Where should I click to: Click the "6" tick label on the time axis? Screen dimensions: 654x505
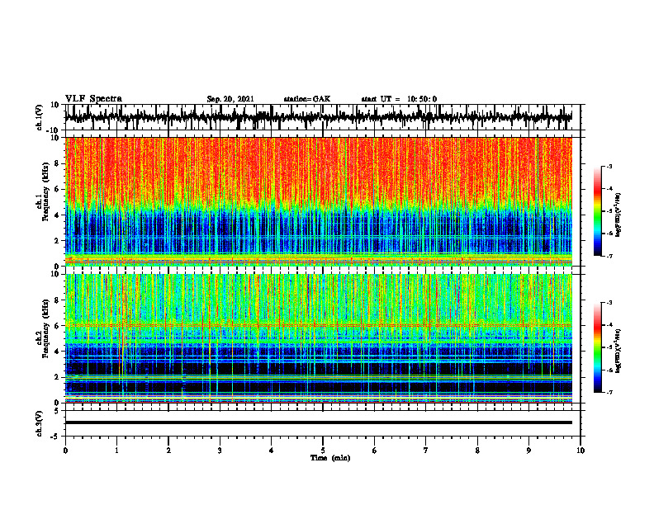coord(375,451)
